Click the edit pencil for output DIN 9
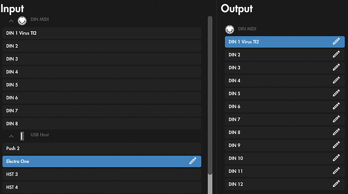 click(x=336, y=145)
